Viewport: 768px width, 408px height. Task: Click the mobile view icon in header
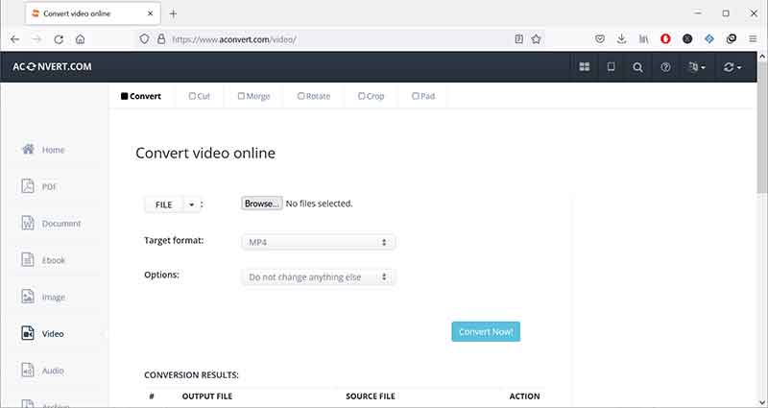point(611,67)
